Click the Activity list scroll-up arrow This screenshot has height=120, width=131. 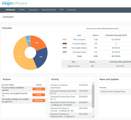pos(93,84)
